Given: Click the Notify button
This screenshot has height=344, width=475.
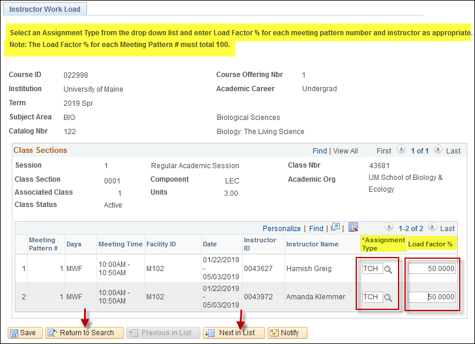Looking at the screenshot, I should (287, 333).
